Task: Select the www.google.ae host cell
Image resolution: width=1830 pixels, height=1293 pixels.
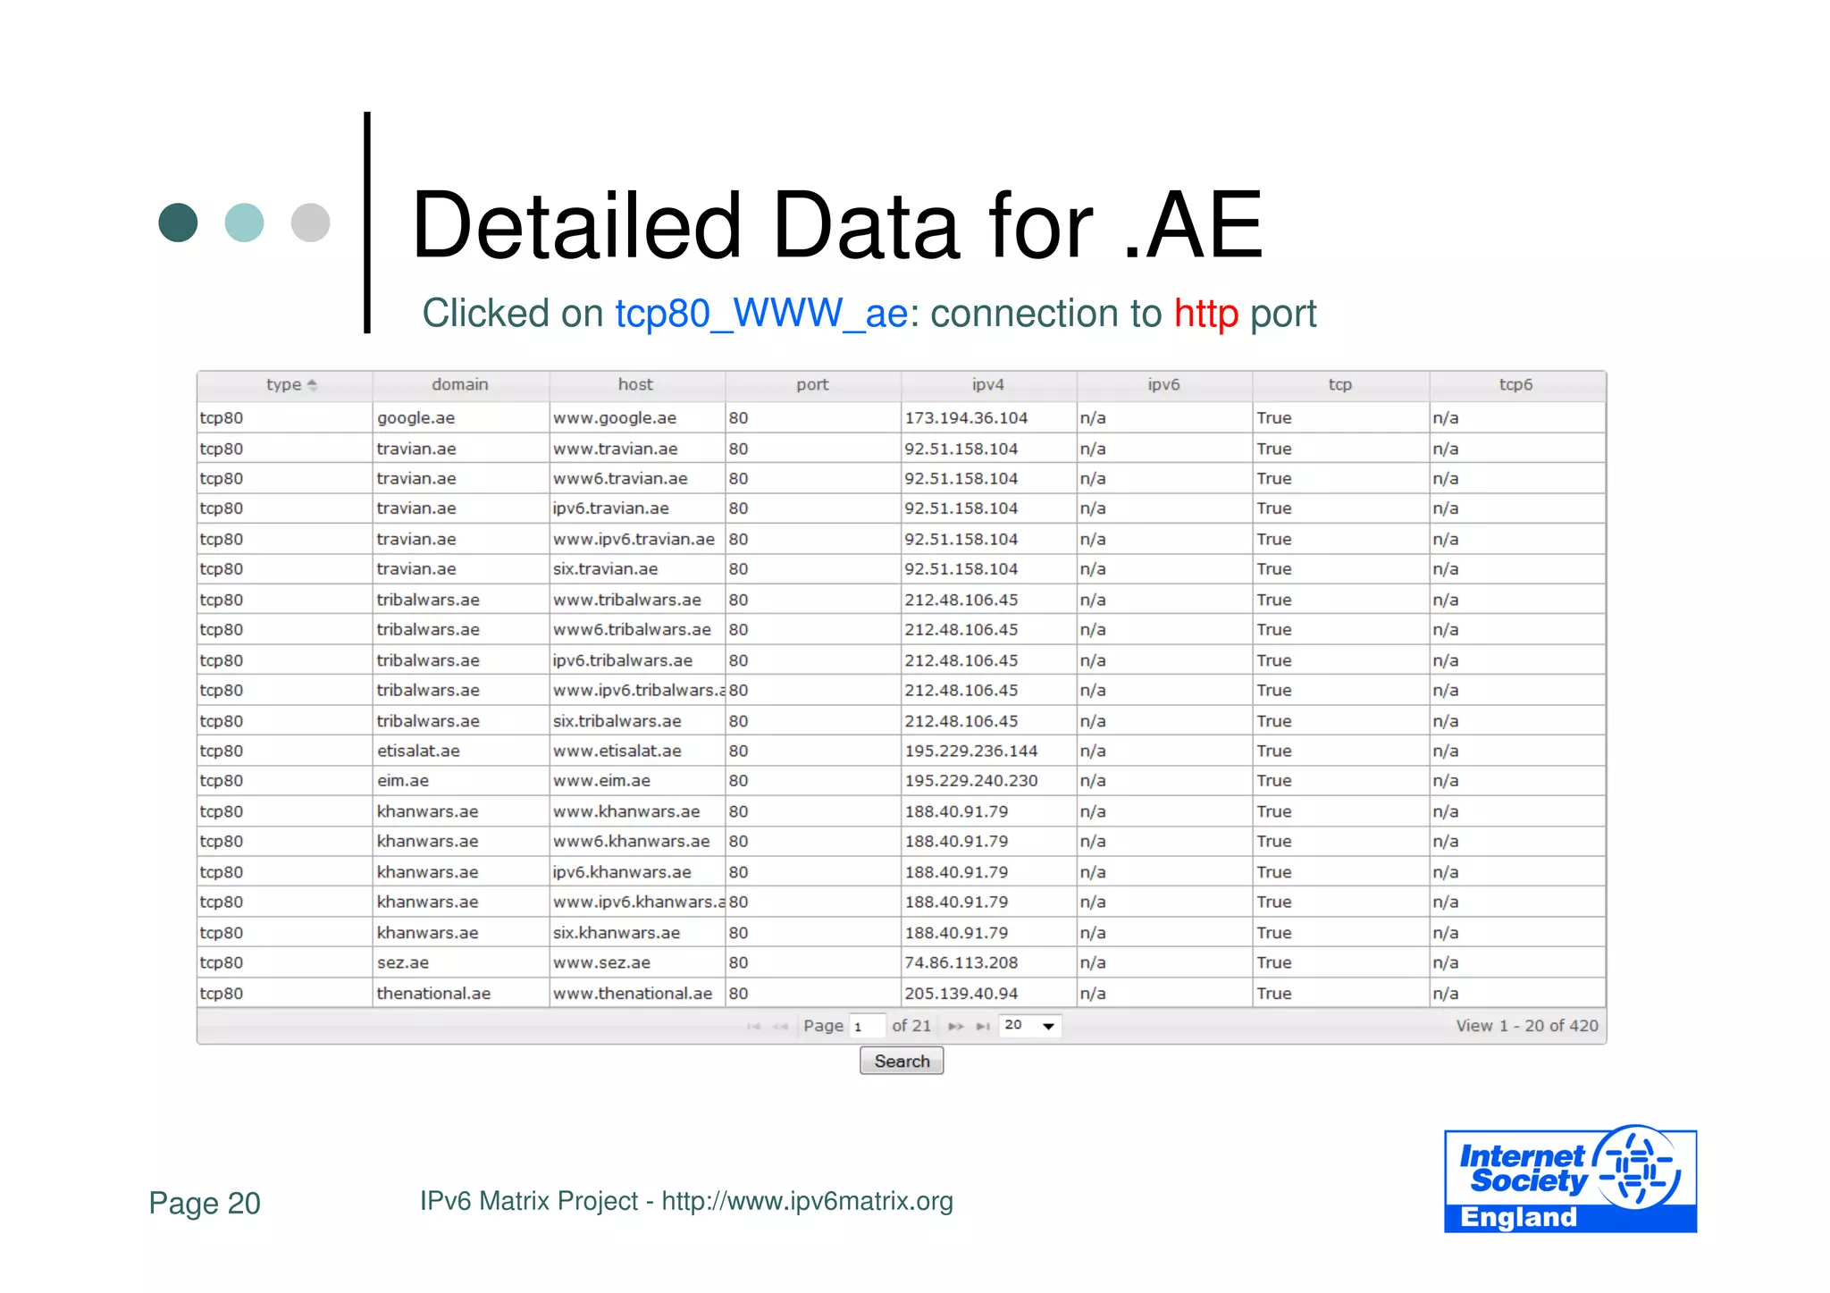Action: click(637, 418)
